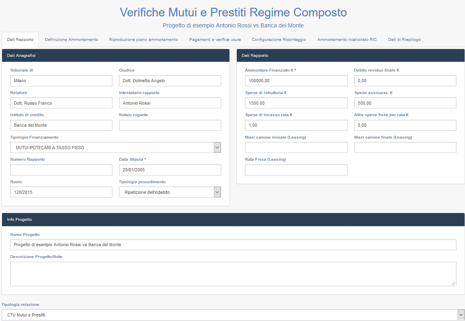Click the Descrizione Progetto/Note textarea

coord(233,274)
